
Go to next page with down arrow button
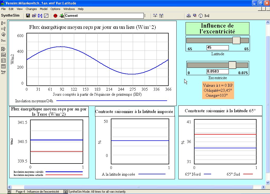pos(66,192)
